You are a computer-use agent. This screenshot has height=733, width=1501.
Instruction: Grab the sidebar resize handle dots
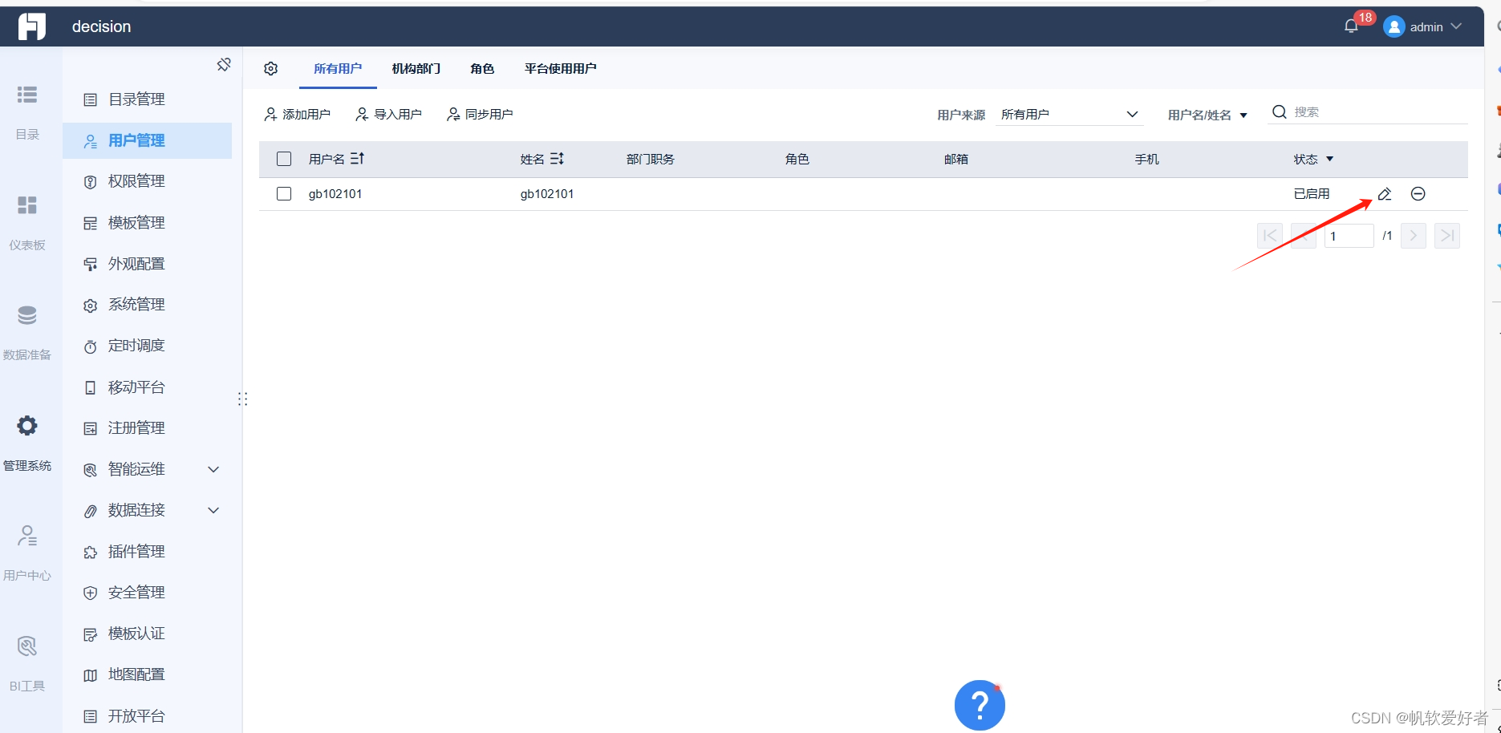242,399
